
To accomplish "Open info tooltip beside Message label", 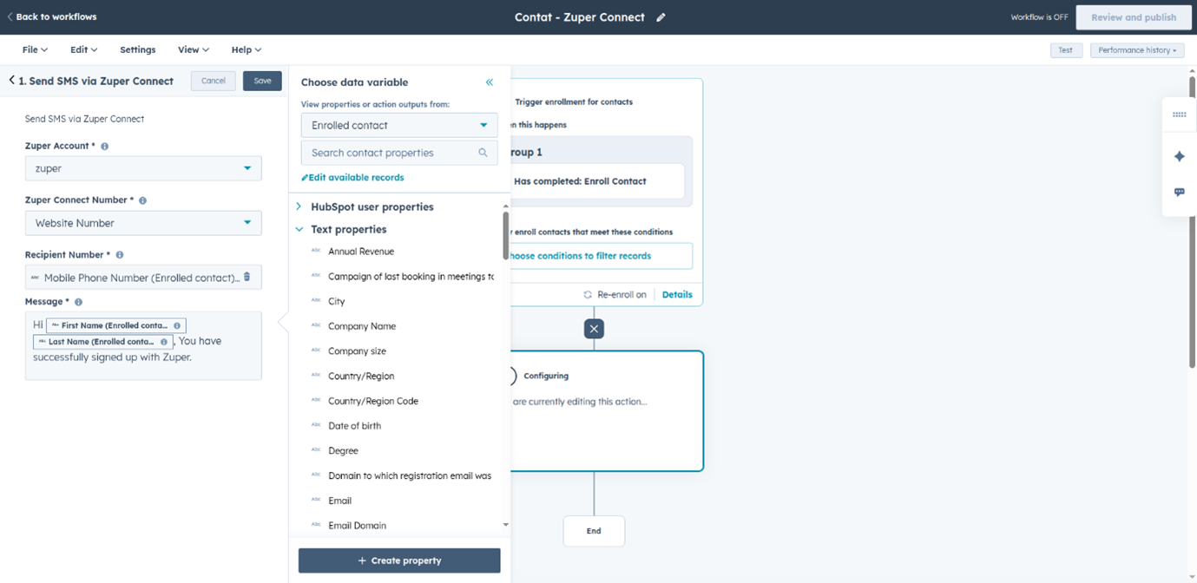I will (x=78, y=302).
